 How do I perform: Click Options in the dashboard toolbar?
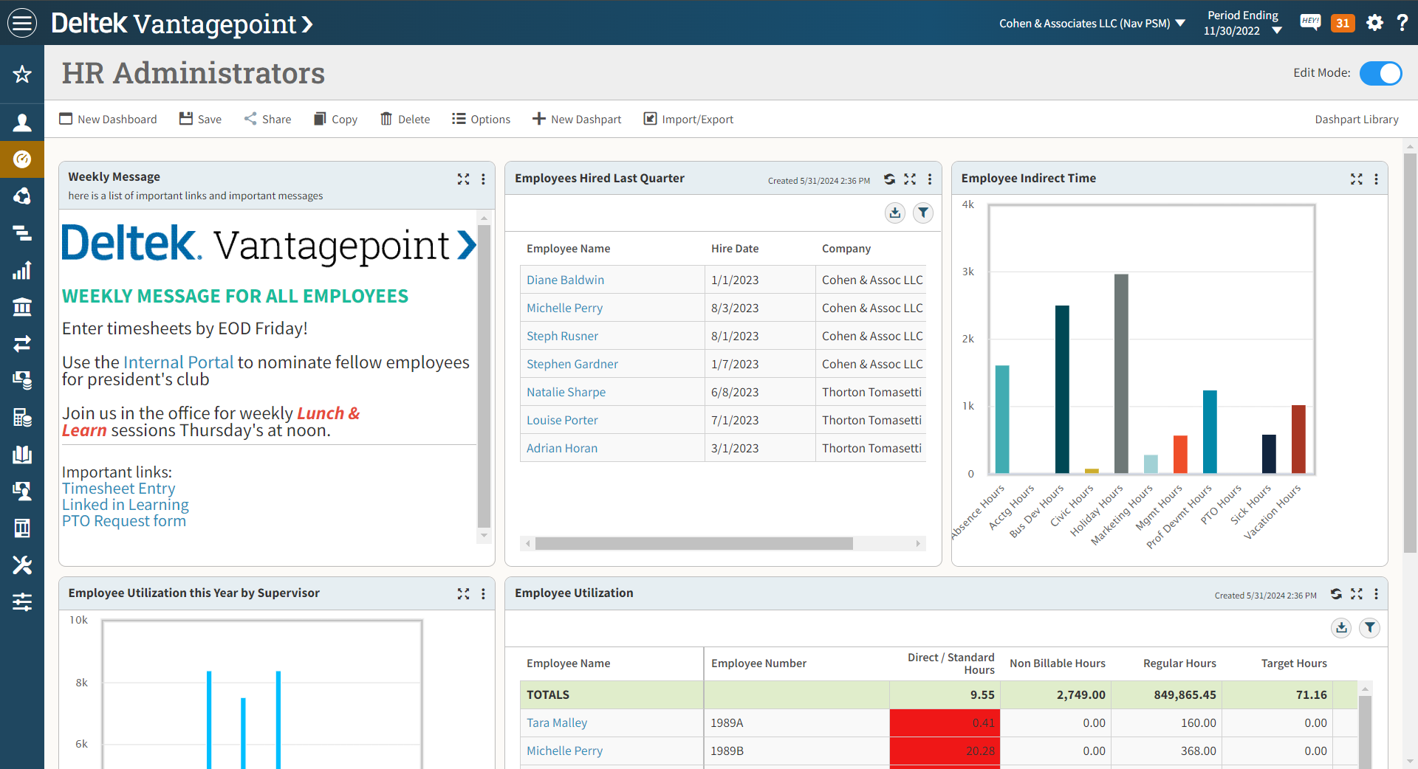click(481, 119)
